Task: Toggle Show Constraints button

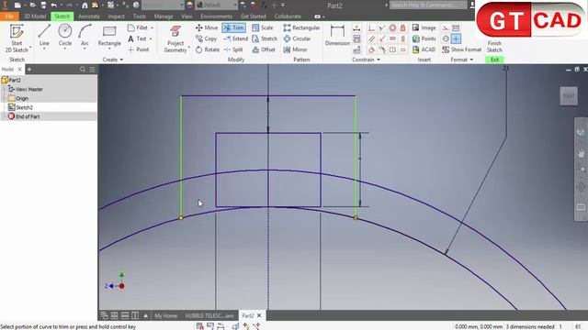Action: (356, 38)
